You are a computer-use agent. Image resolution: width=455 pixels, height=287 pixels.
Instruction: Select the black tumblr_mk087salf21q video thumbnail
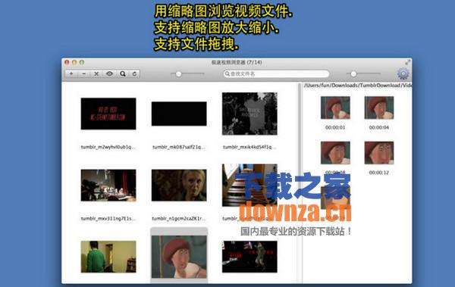179,114
